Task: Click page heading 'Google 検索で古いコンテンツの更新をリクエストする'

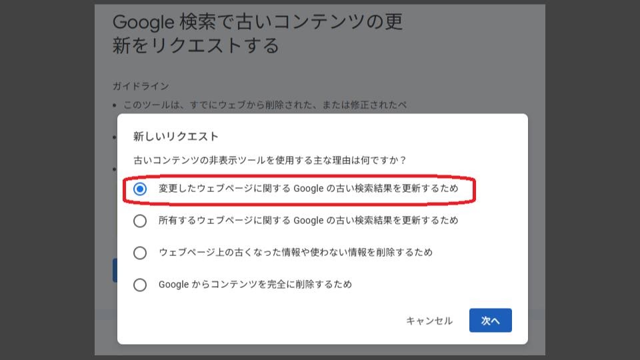Action: [x=257, y=33]
